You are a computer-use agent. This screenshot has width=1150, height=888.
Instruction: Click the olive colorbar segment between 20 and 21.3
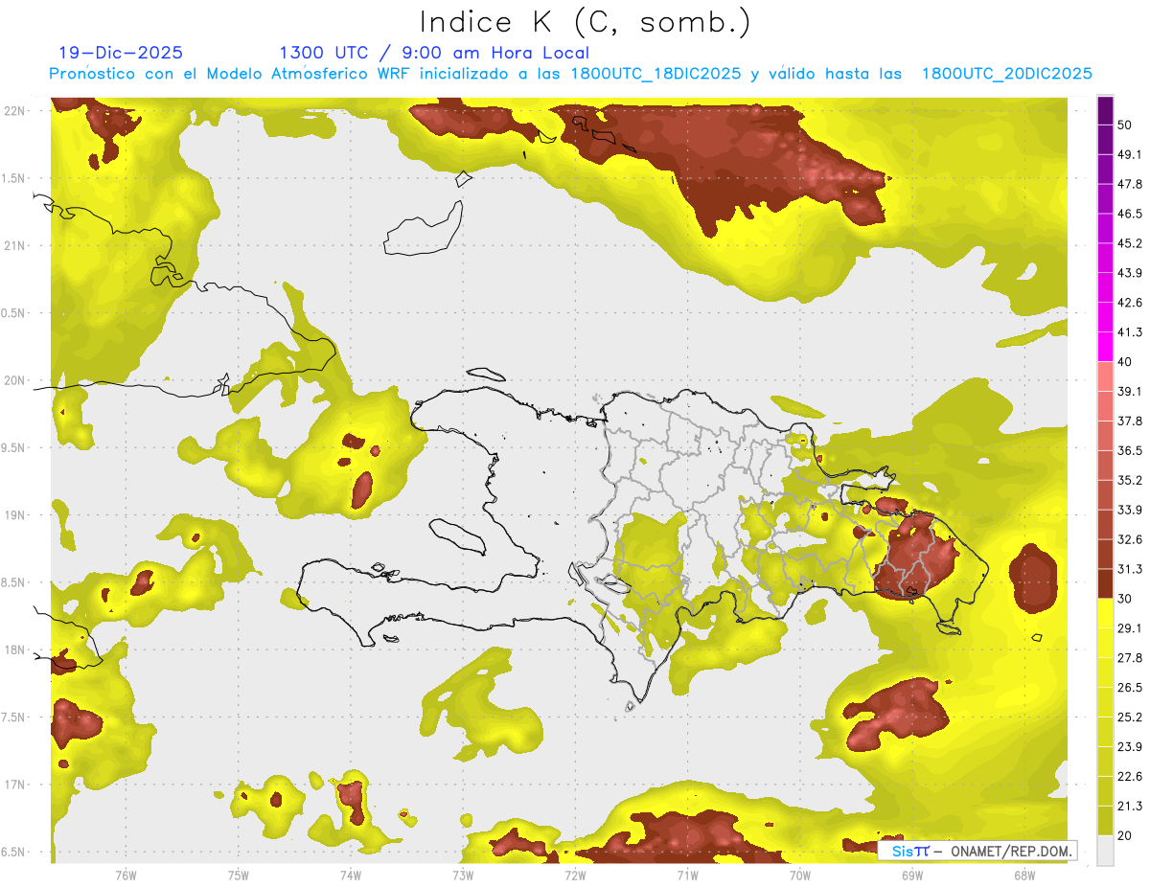coord(1105,820)
